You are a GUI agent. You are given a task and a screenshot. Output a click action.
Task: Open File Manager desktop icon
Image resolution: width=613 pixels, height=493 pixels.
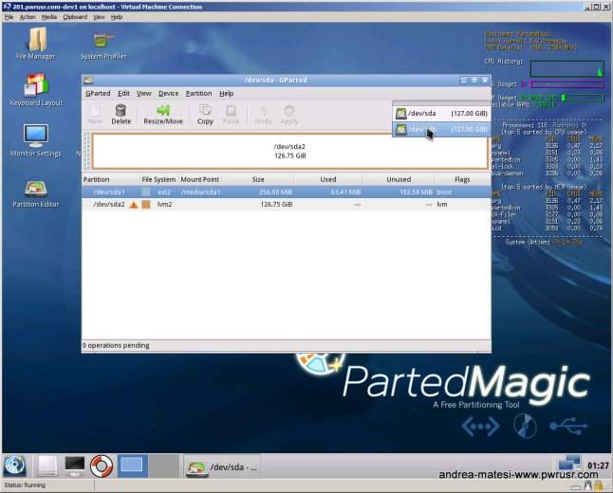[x=36, y=43]
